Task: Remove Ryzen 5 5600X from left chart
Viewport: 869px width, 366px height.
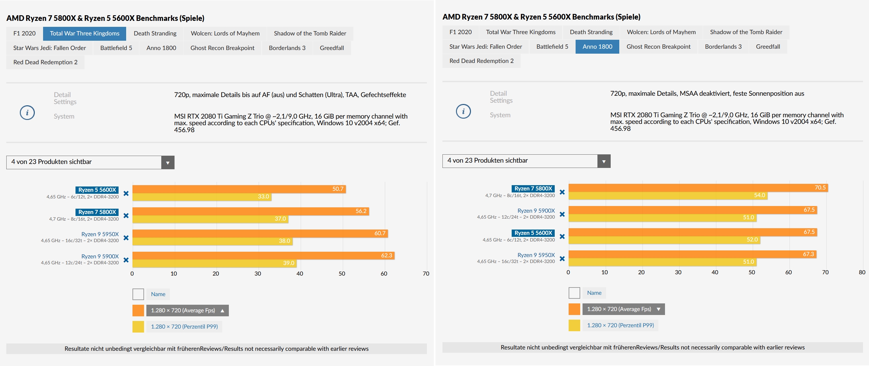Action: pyautogui.click(x=126, y=193)
